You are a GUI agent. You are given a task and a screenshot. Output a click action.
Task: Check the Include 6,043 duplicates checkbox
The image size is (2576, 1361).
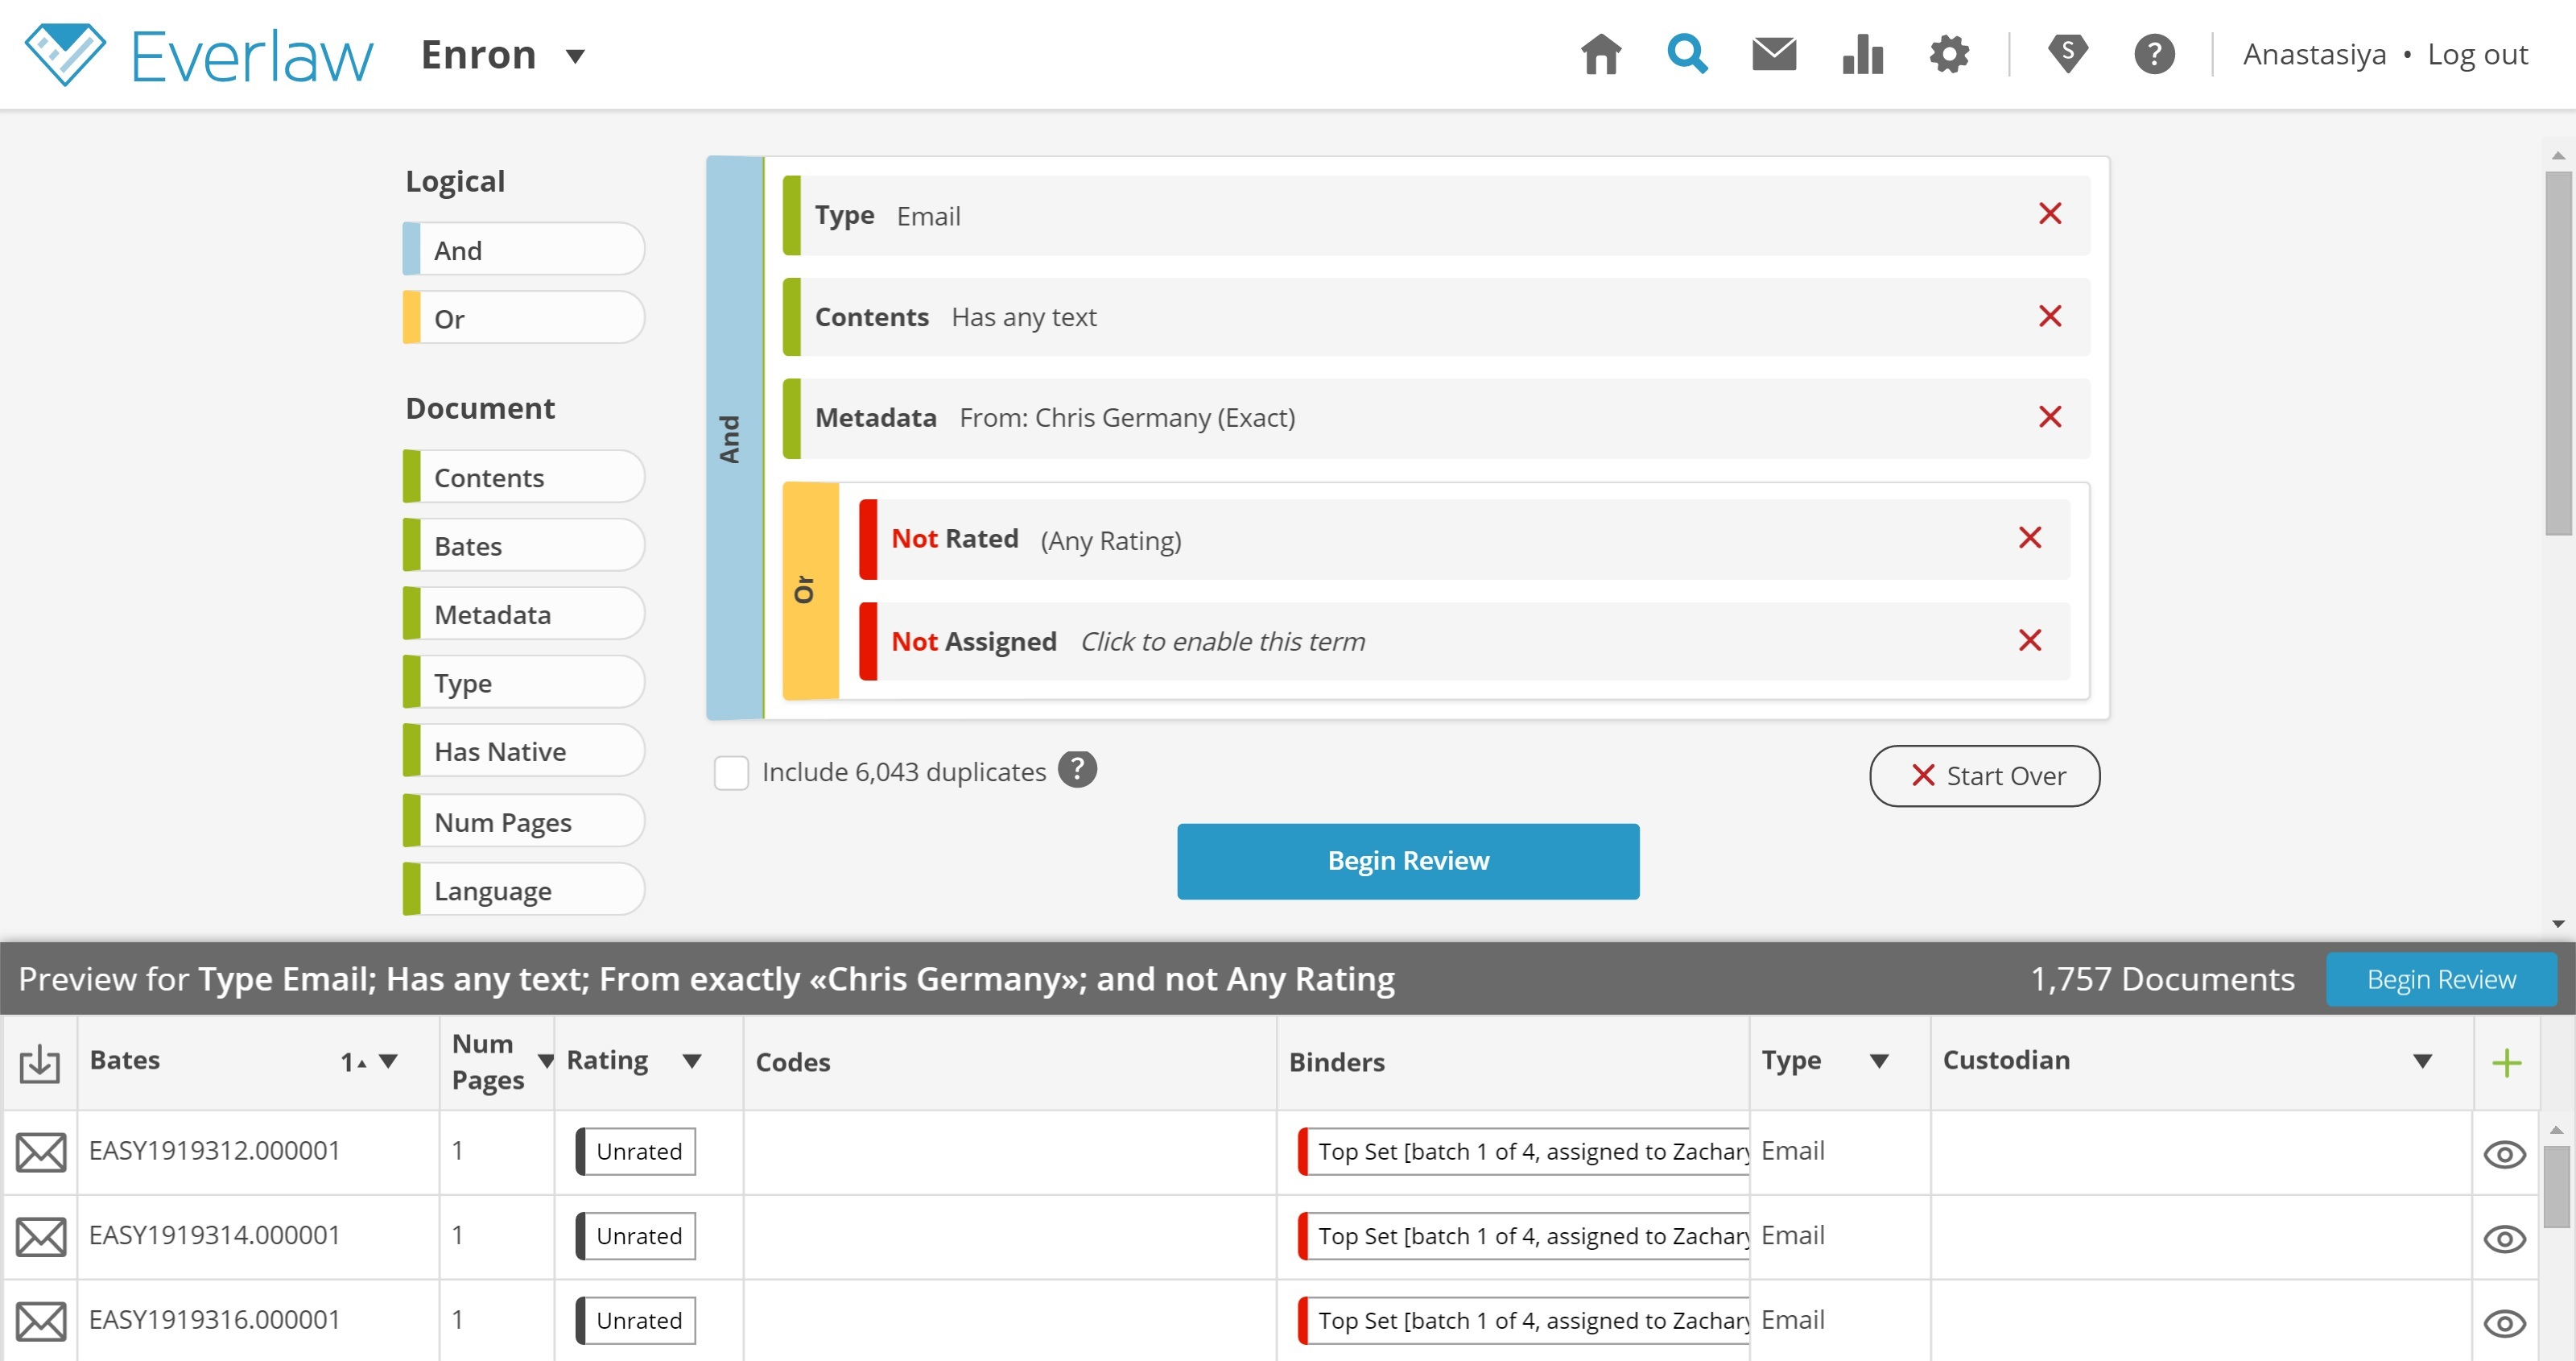point(731,772)
